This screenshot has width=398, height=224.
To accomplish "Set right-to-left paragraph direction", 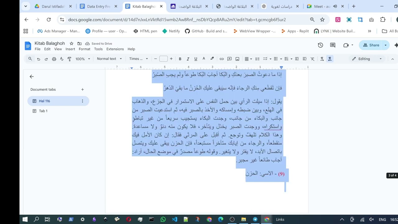I will [x=330, y=59].
